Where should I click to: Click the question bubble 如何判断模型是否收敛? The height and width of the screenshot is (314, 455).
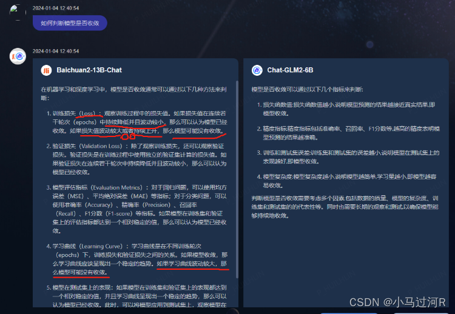click(70, 23)
